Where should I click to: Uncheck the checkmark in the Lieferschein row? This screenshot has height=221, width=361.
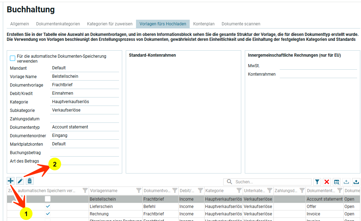[x=48, y=206]
